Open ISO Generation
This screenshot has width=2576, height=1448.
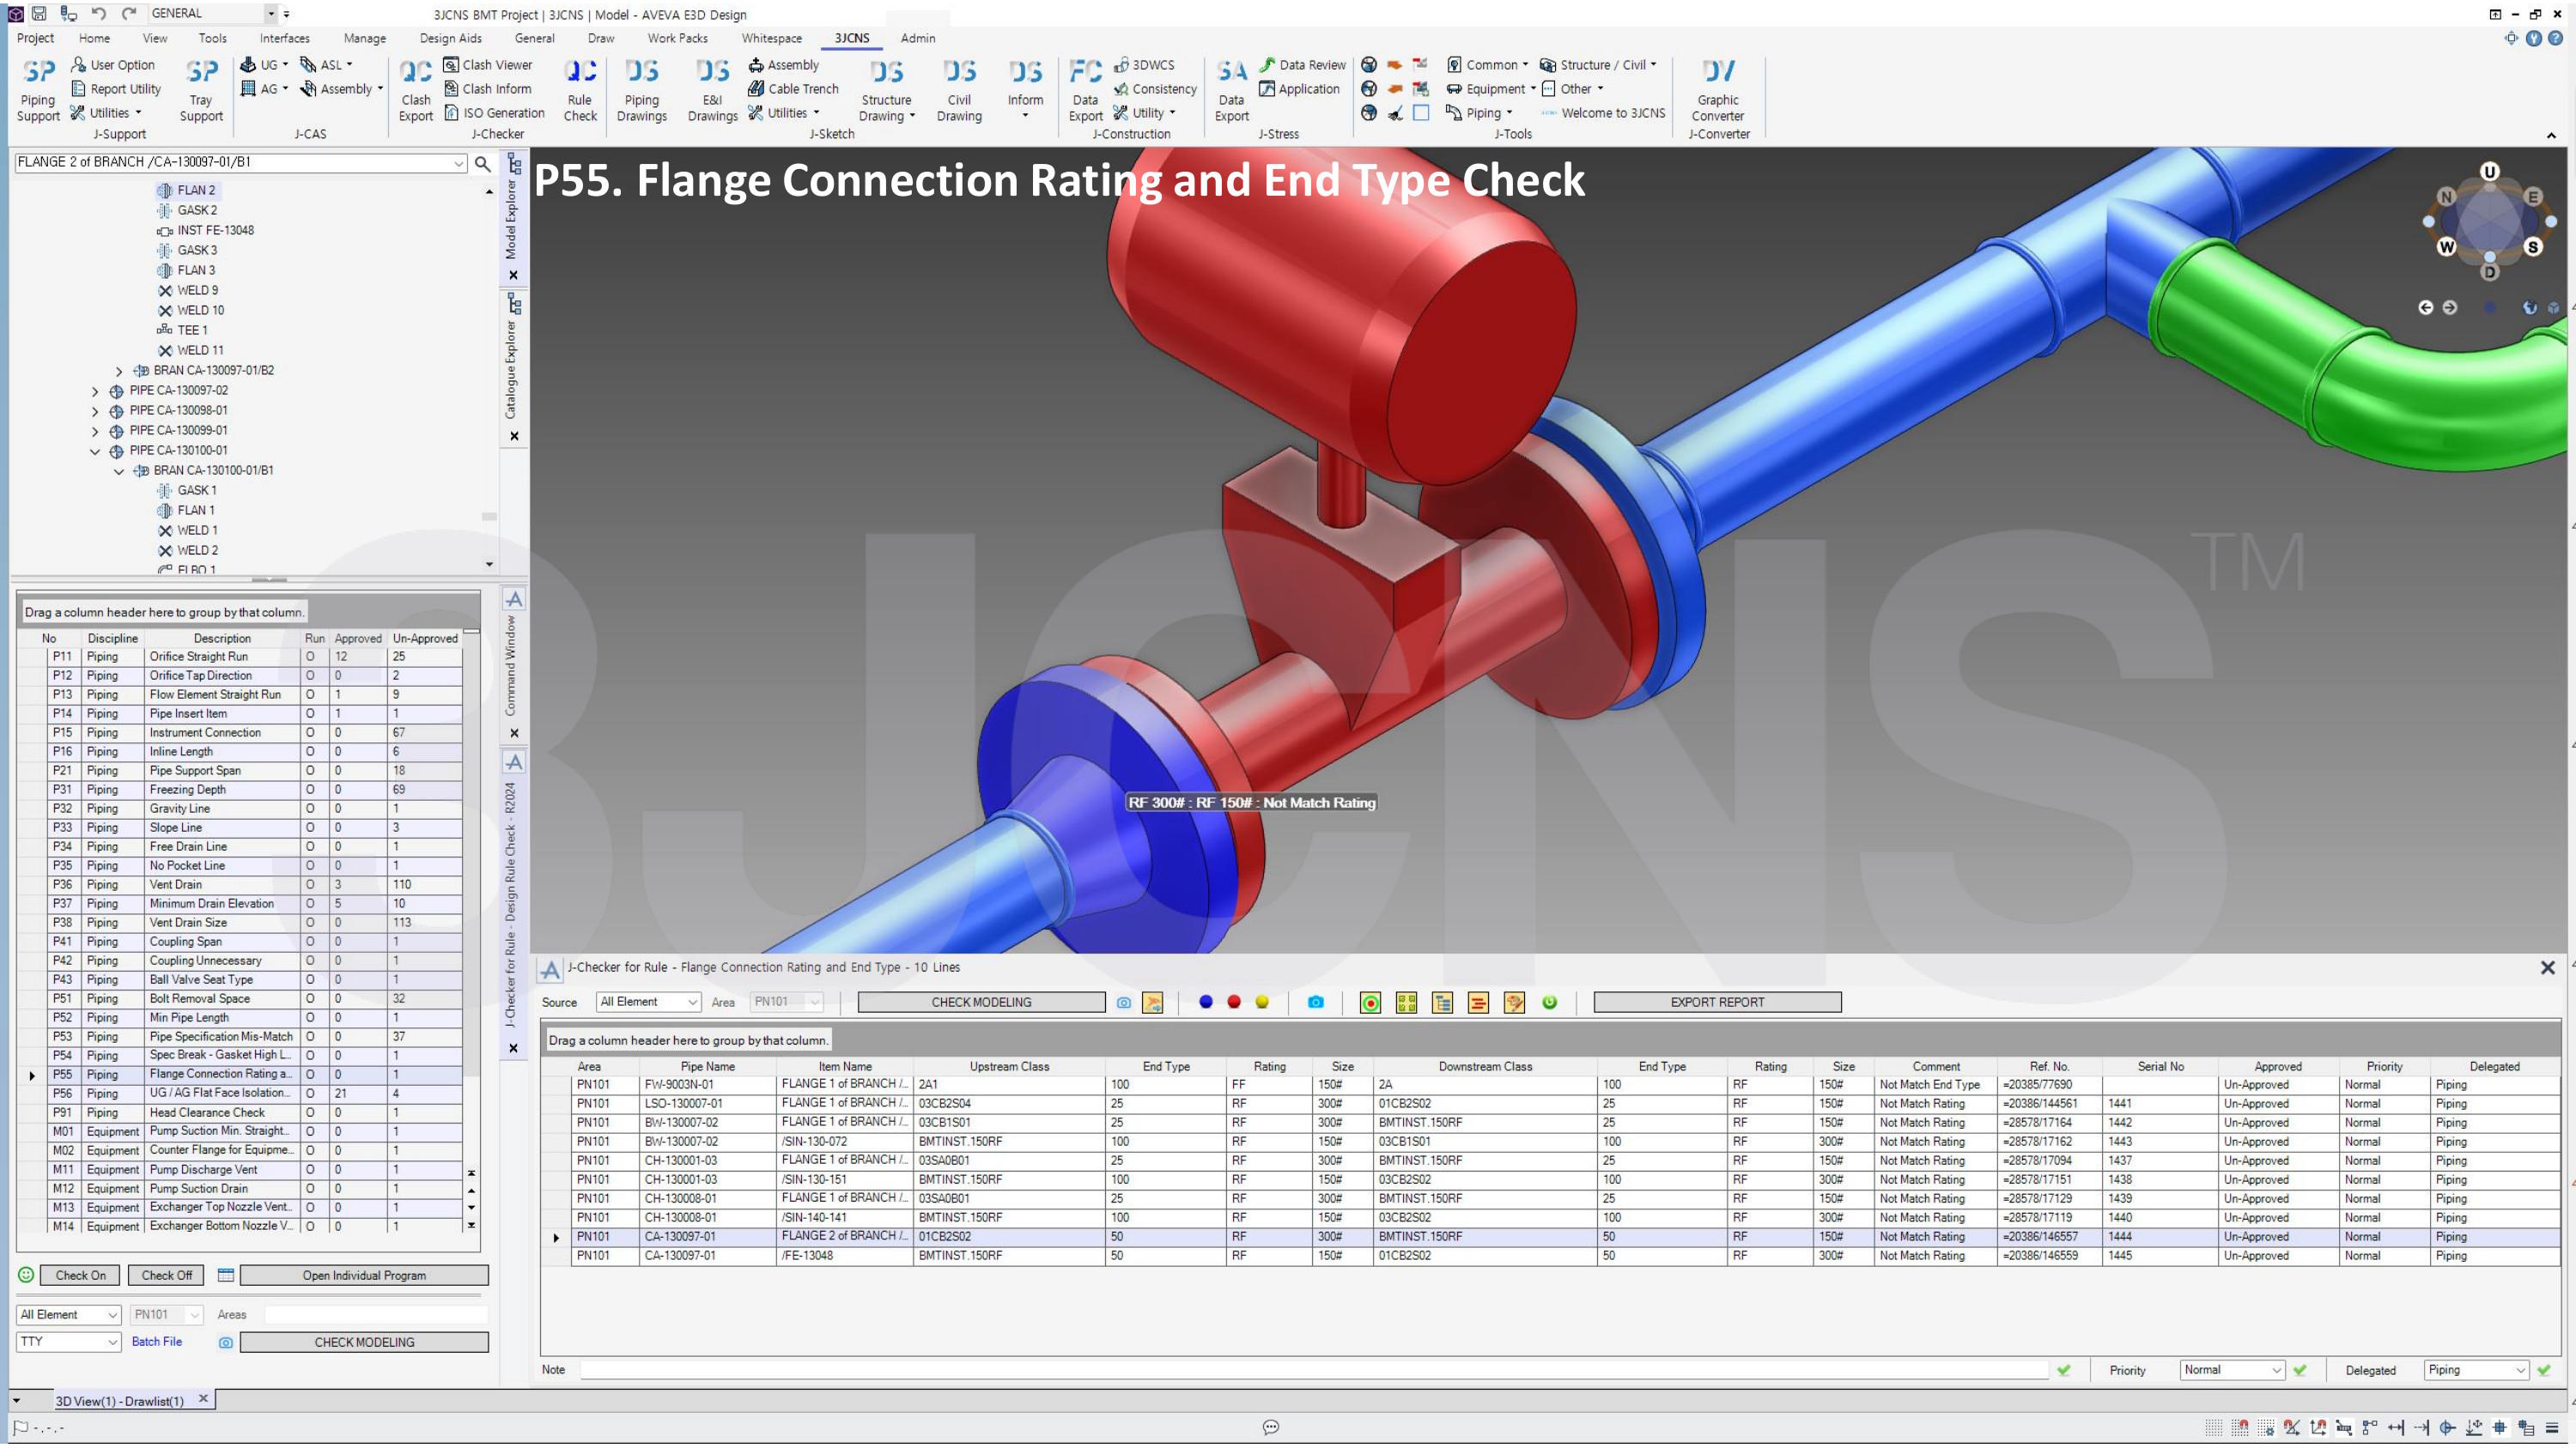click(494, 113)
